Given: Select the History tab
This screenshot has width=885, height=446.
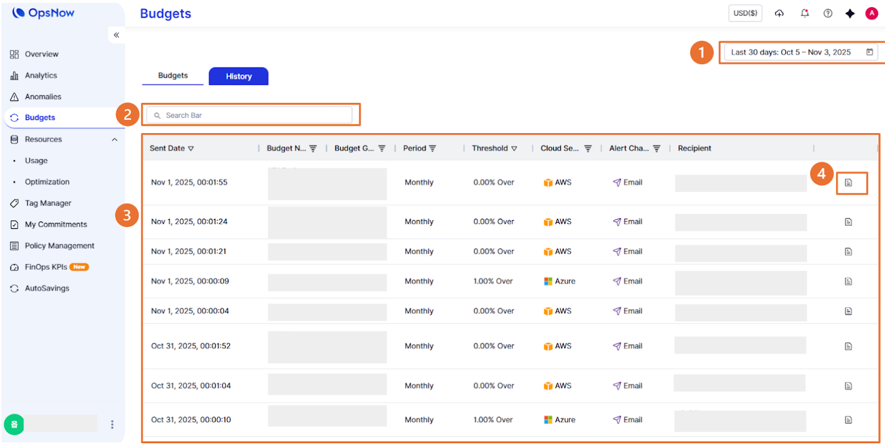Looking at the screenshot, I should pyautogui.click(x=238, y=76).
